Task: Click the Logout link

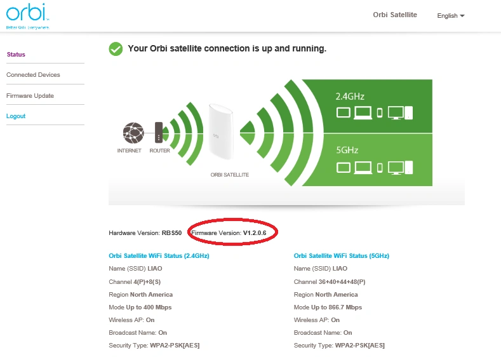Action: (16, 116)
